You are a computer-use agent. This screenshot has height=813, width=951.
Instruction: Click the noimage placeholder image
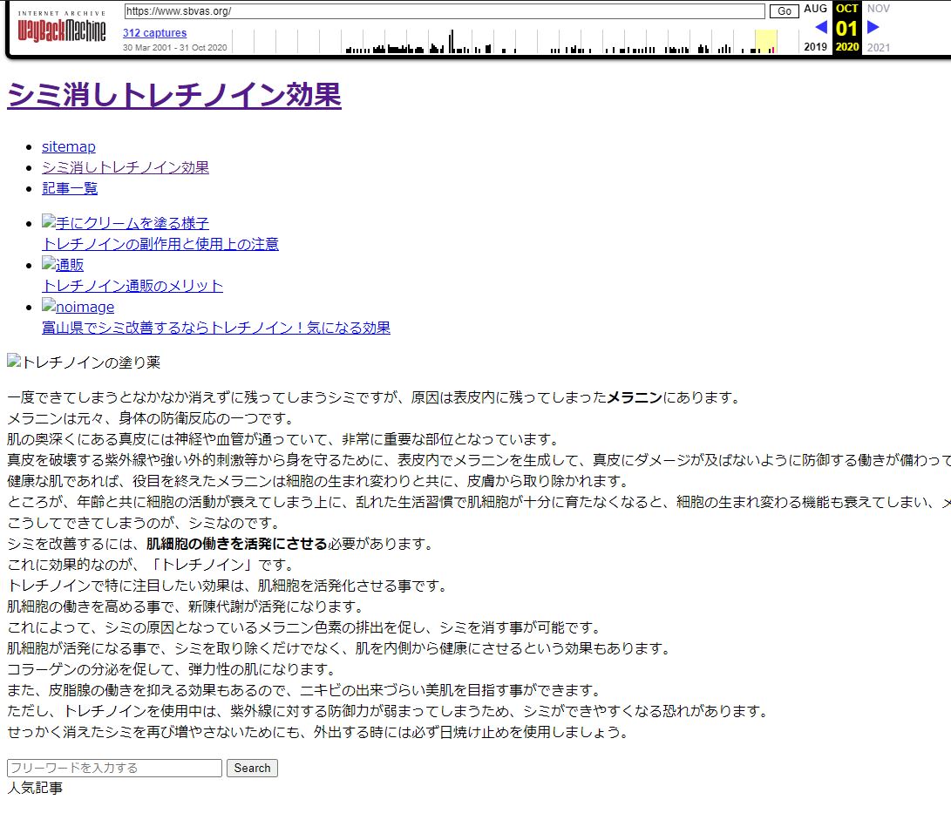coord(78,307)
